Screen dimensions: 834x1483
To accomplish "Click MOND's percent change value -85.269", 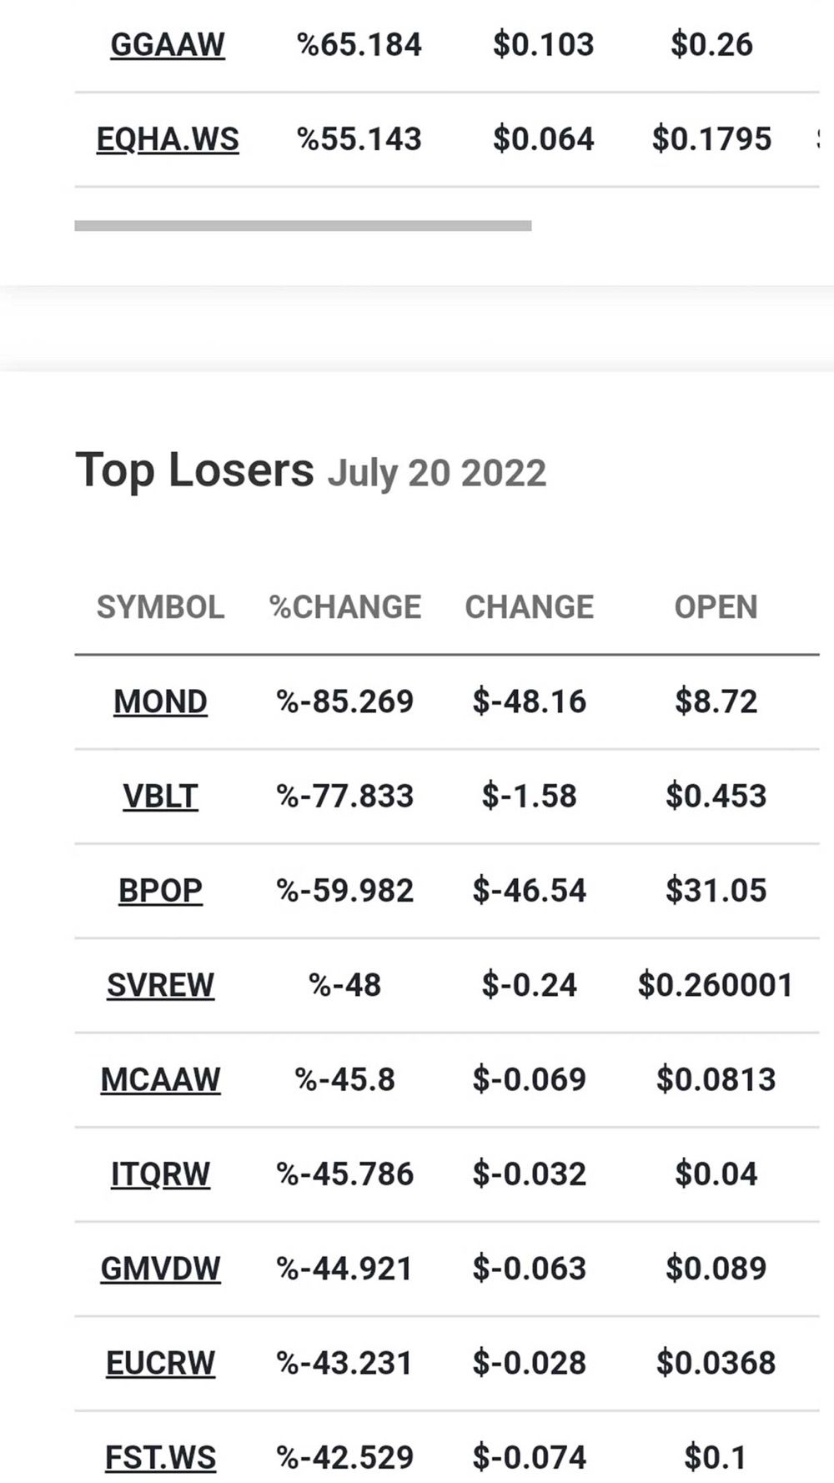I will coord(344,701).
